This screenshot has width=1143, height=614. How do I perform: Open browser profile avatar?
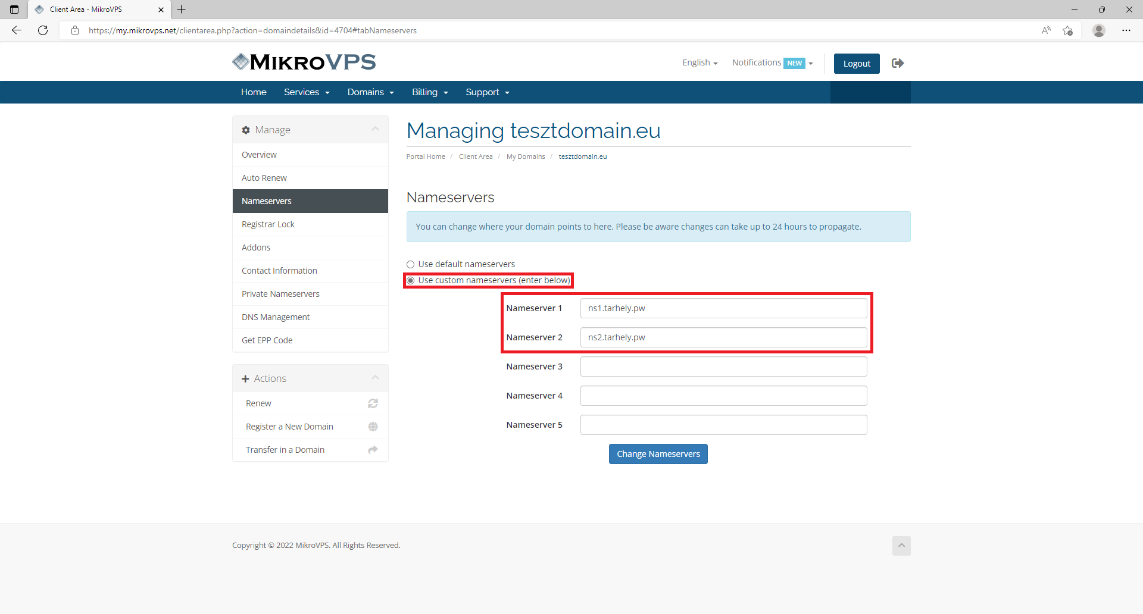1099,30
